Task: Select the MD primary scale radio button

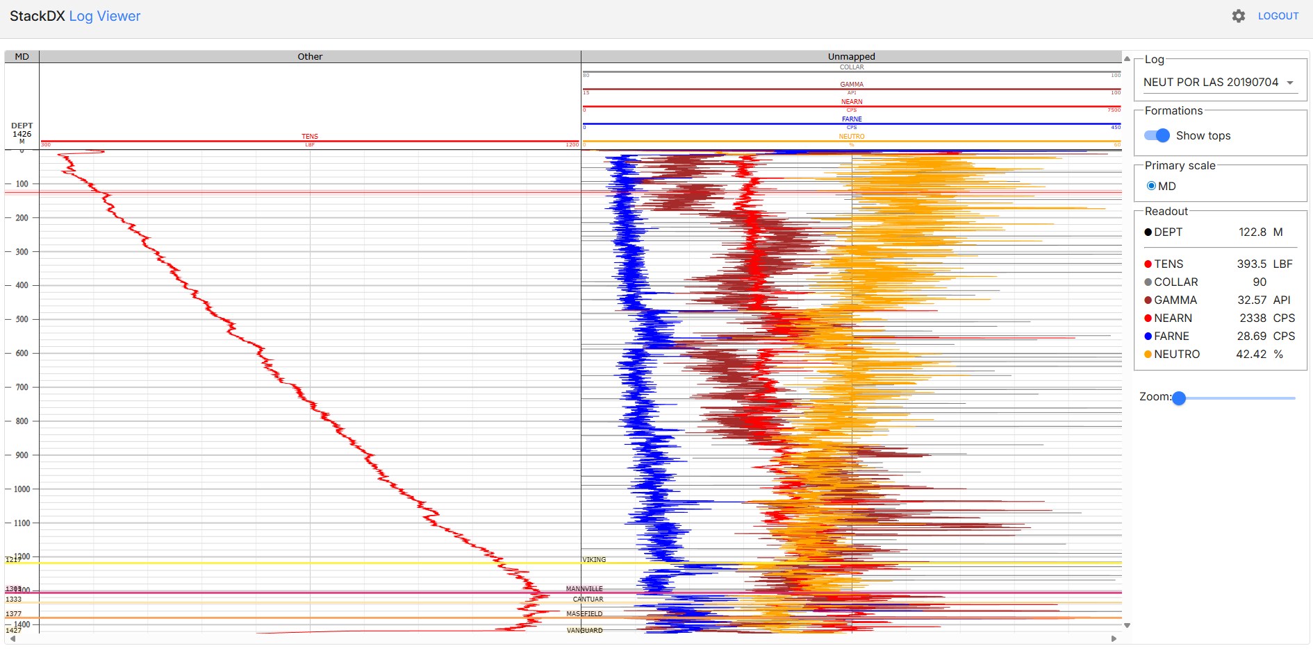Action: pyautogui.click(x=1151, y=186)
